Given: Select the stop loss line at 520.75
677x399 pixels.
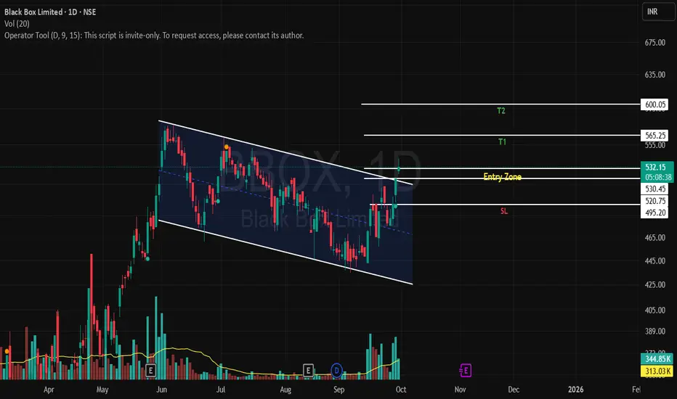Looking at the screenshot, I should [x=505, y=204].
